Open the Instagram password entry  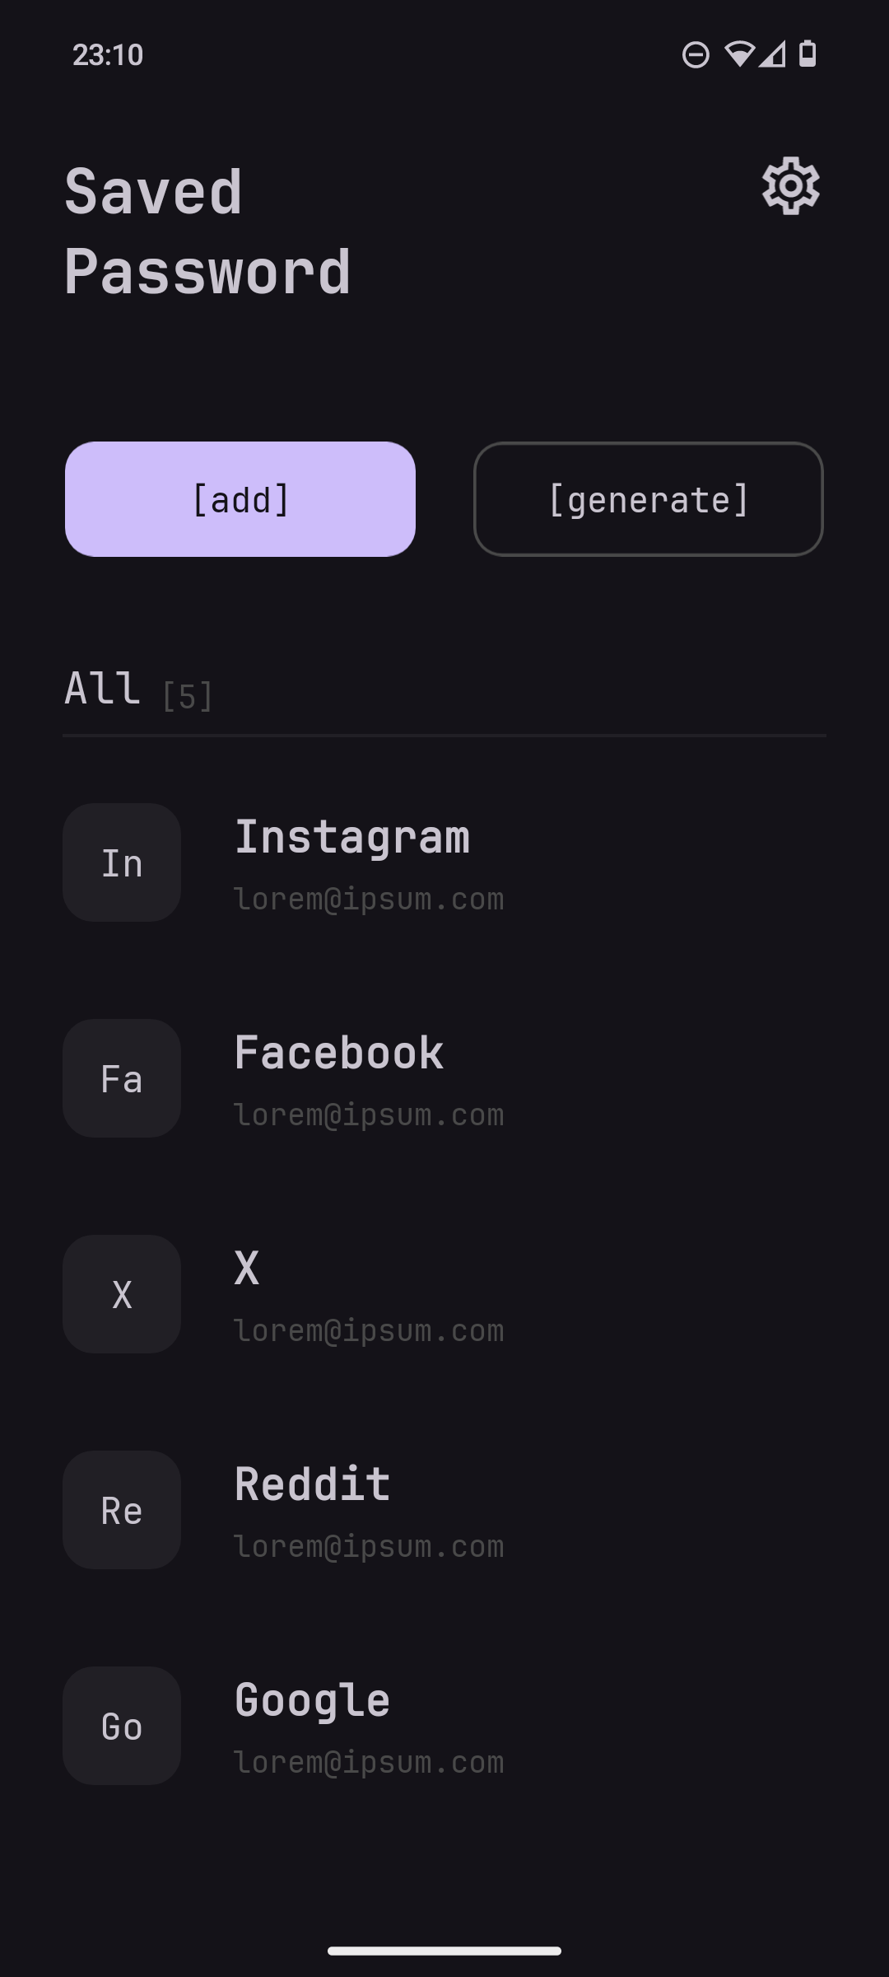click(352, 837)
